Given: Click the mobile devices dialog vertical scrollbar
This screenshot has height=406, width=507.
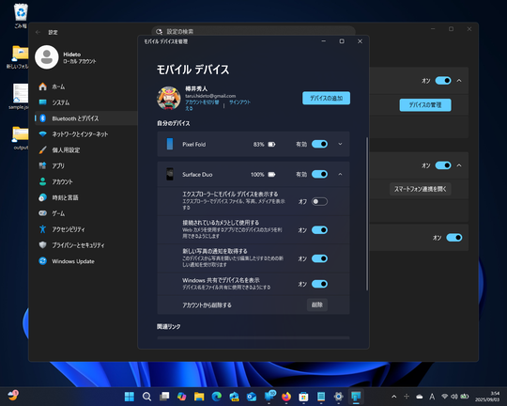Looking at the screenshot, I should (367, 213).
